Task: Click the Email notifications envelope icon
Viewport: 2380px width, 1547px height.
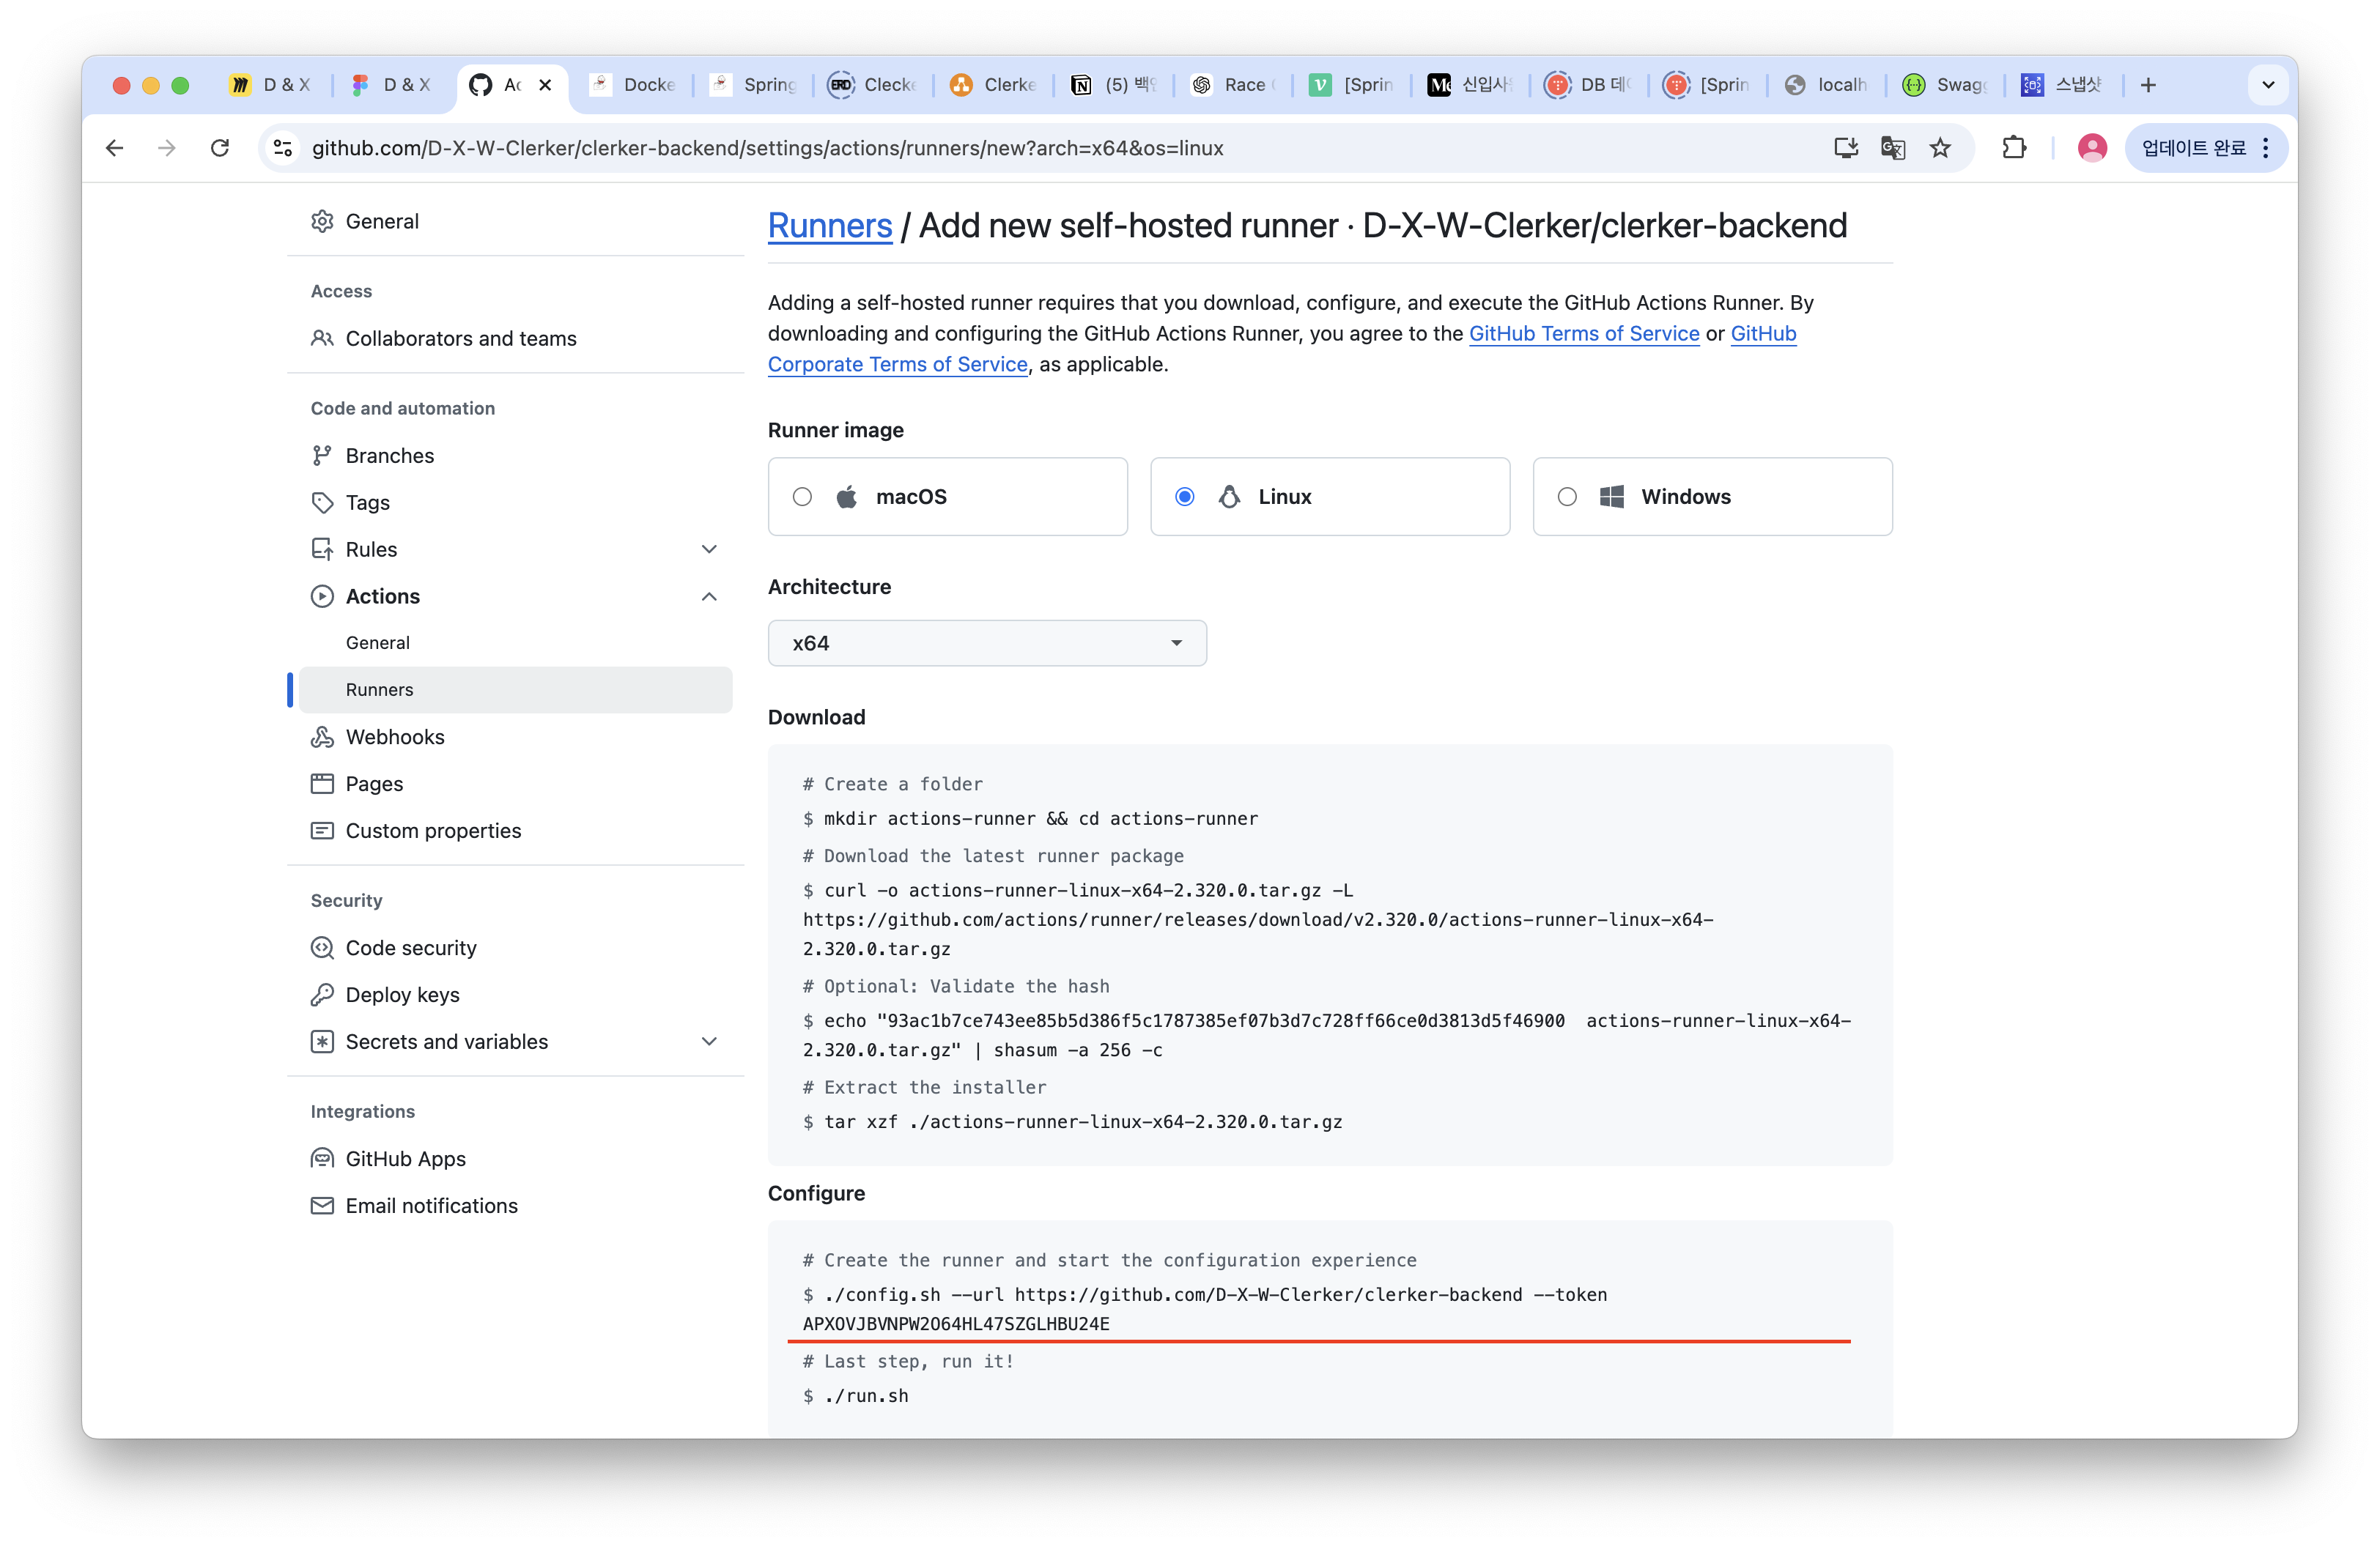Action: coord(322,1206)
